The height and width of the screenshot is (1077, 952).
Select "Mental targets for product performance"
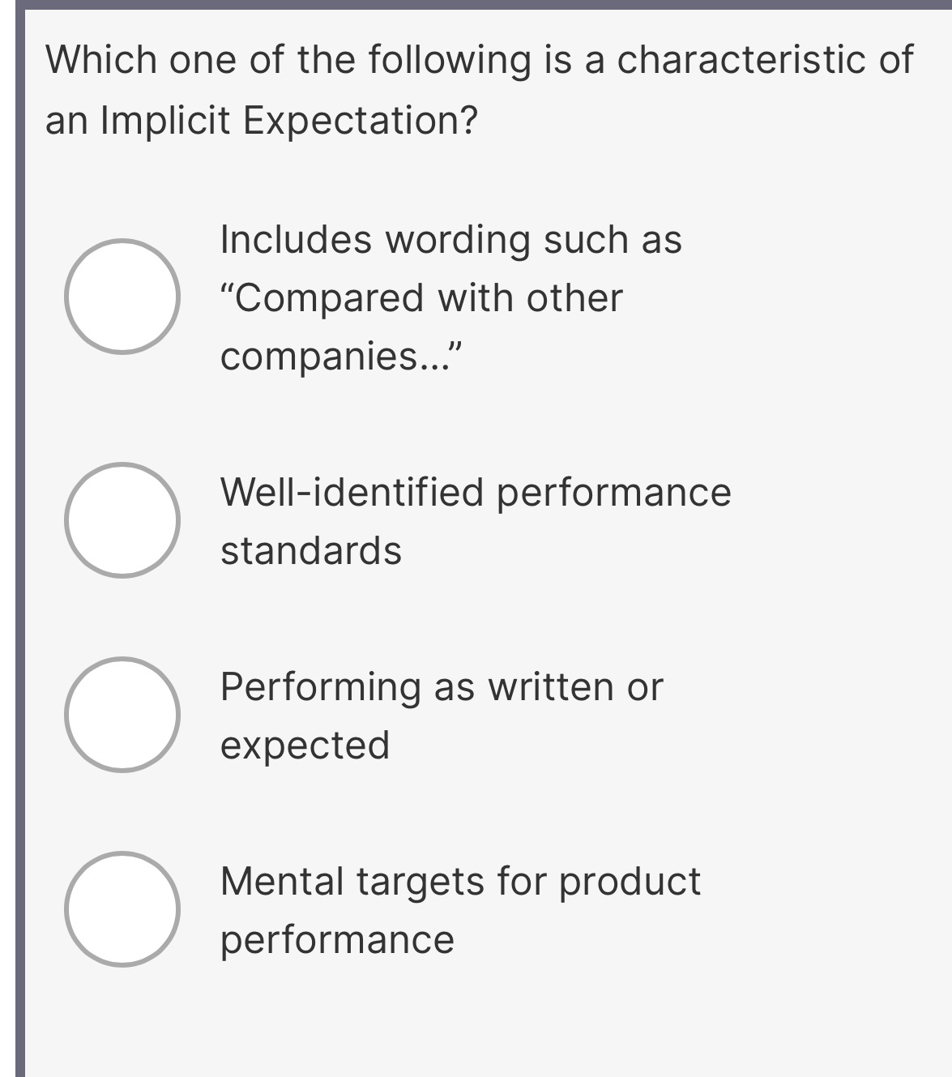(123, 908)
